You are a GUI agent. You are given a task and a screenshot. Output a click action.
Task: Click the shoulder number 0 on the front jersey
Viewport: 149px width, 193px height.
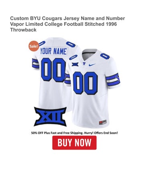pyautogui.click(x=105, y=56)
